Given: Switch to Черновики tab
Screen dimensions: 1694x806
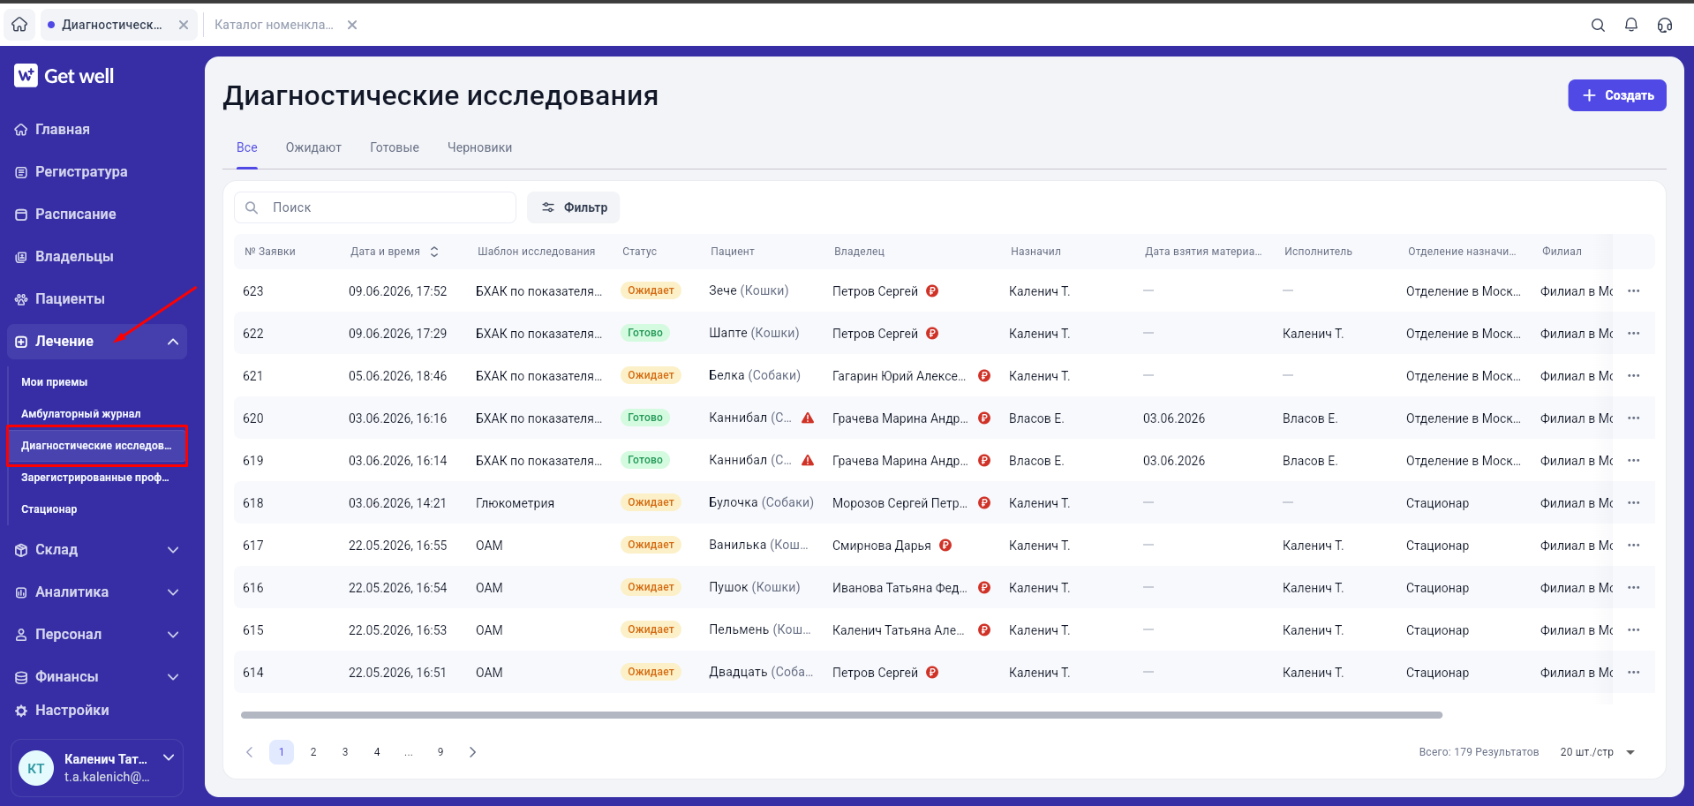Looking at the screenshot, I should click(x=479, y=147).
